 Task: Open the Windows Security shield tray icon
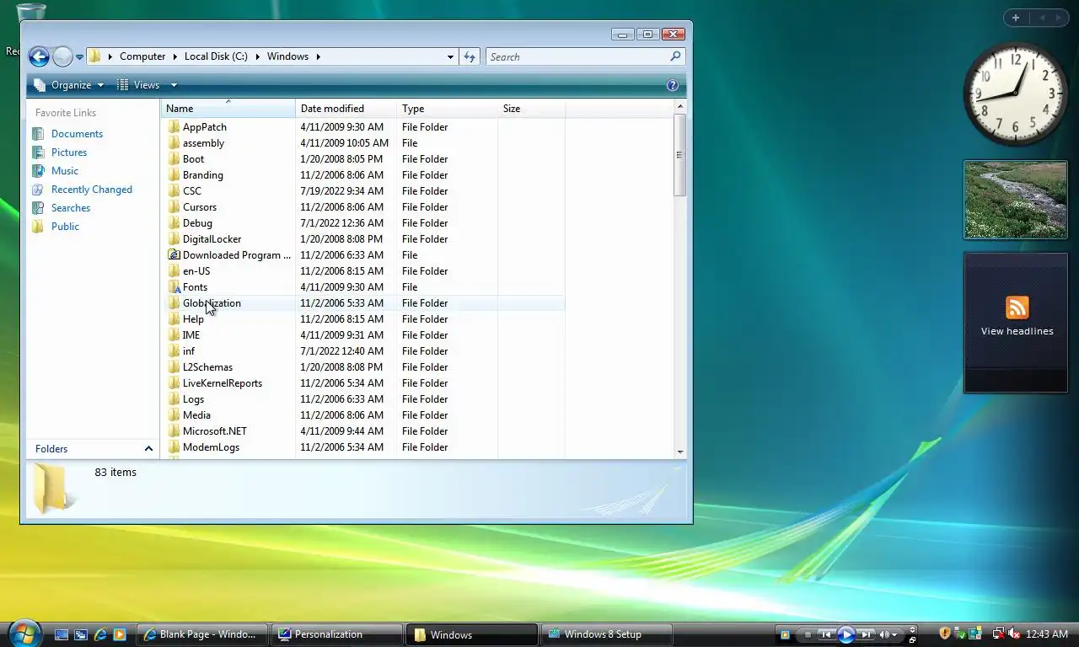click(x=945, y=634)
